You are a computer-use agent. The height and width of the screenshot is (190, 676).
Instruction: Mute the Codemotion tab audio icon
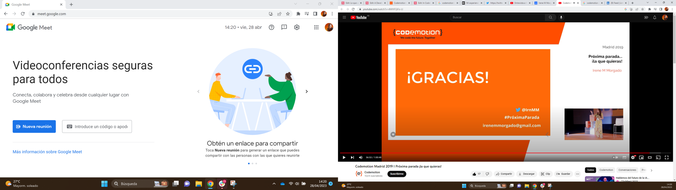point(574,3)
